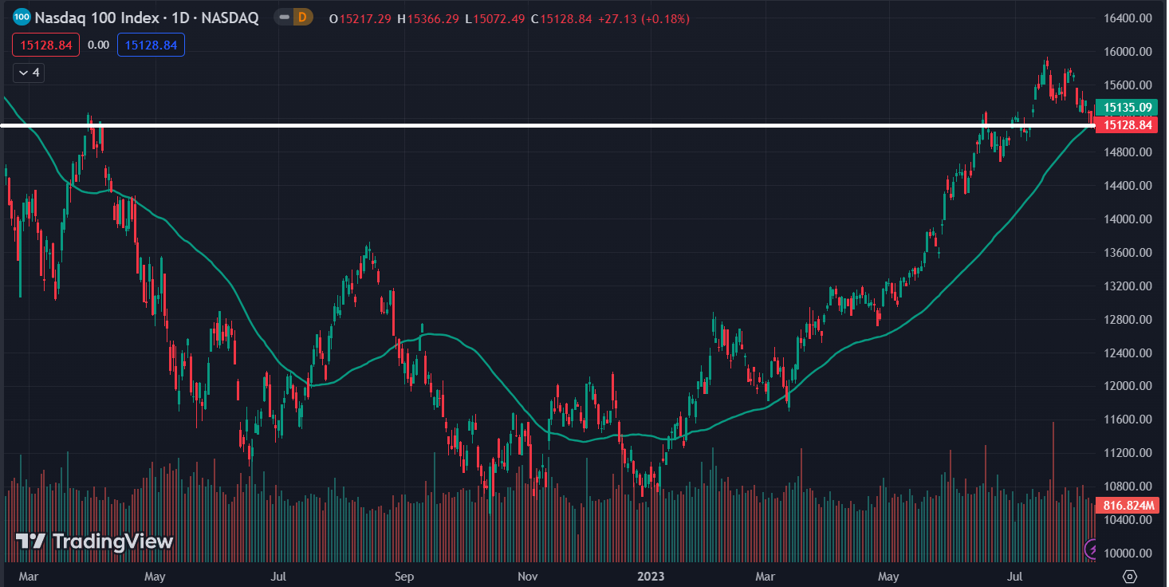The width and height of the screenshot is (1169, 587).
Task: Click the 11600.00 price scale label
Action: coord(1129,420)
